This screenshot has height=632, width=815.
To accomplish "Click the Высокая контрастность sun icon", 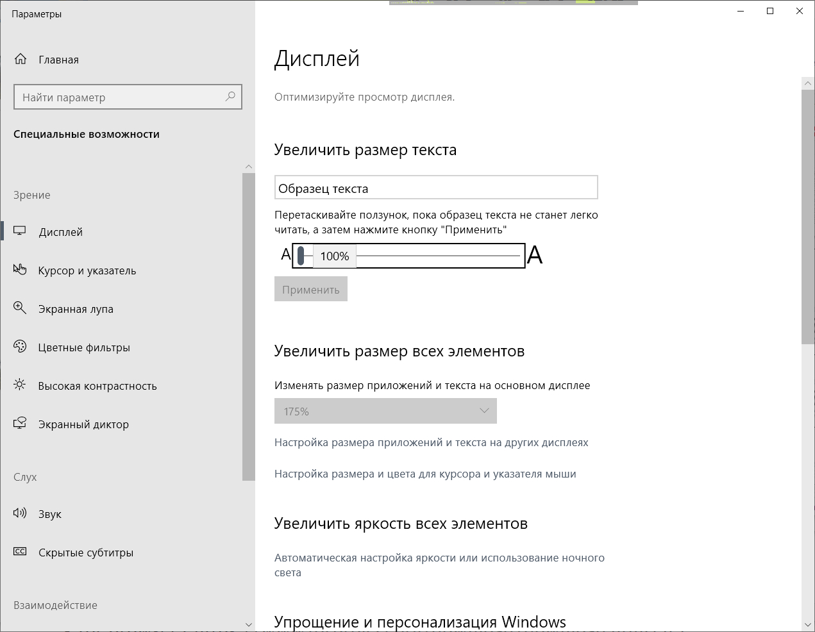I will click(20, 385).
